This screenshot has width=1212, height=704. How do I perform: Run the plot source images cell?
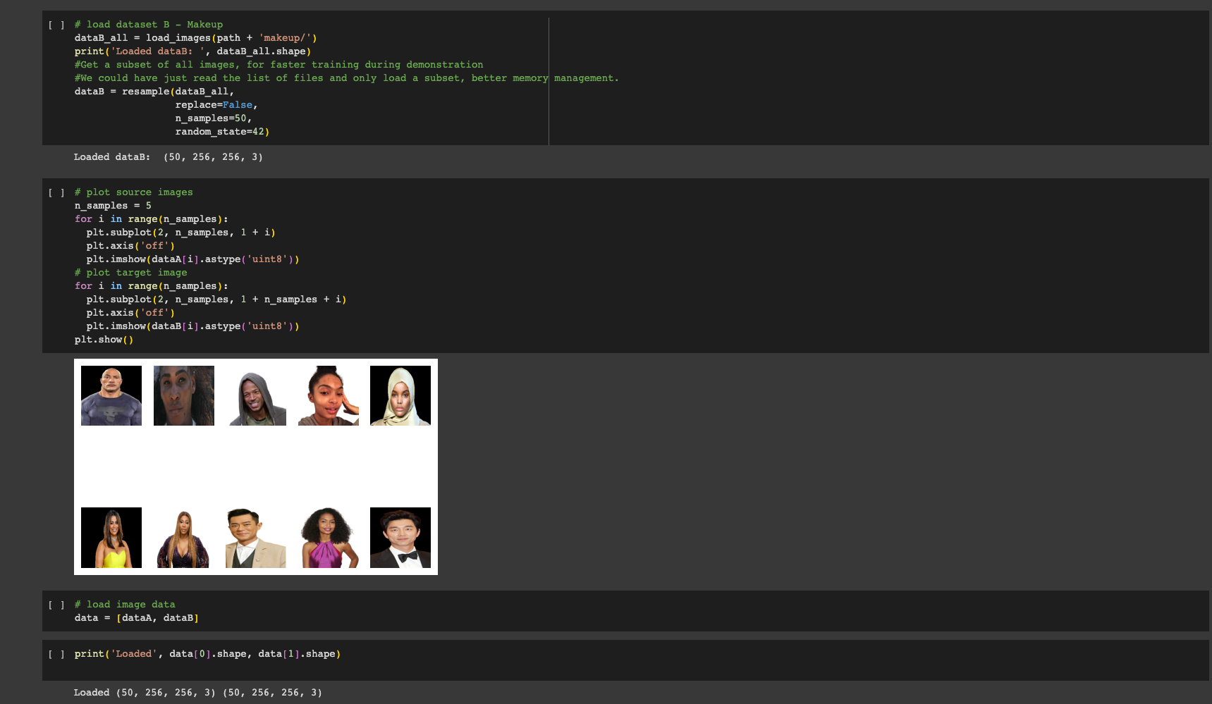click(x=56, y=192)
